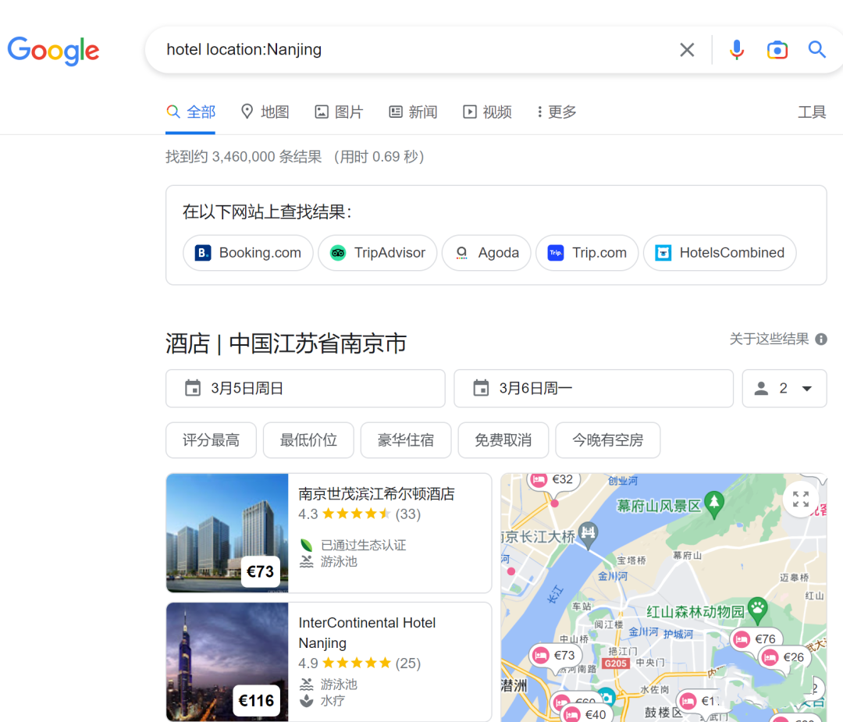The image size is (843, 722).
Task: Toggle the 今晚有空房 filter
Action: tap(607, 440)
